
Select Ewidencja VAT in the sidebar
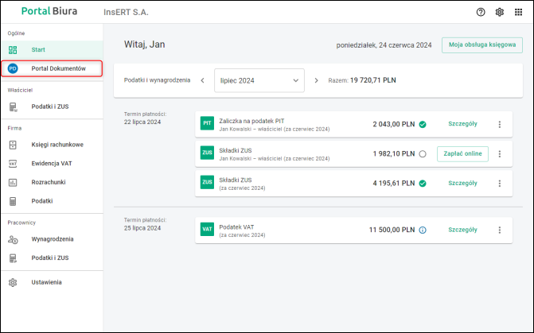52,164
